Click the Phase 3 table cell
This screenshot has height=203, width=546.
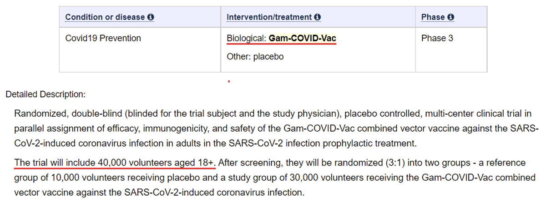click(437, 39)
